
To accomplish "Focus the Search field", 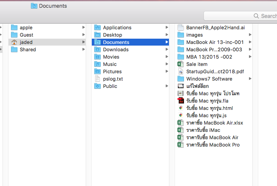I will point(240,16).
